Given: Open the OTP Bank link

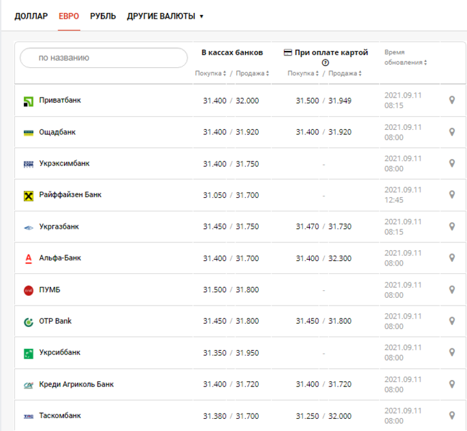Looking at the screenshot, I should tap(56, 321).
